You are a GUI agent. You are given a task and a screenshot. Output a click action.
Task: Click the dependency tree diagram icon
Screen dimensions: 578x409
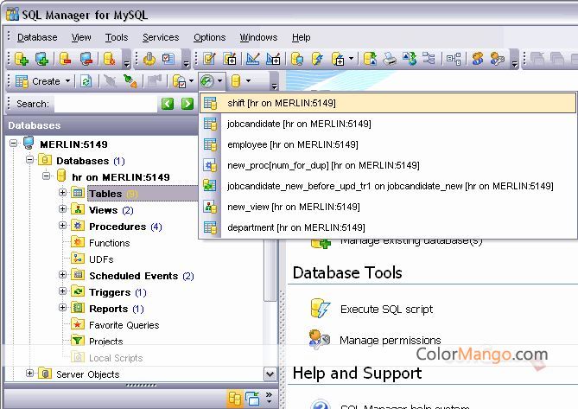coord(429,58)
